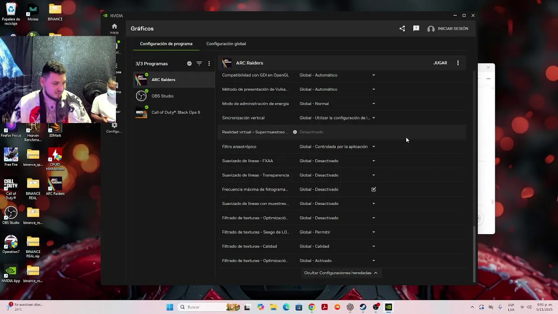Open dropdown for Filtro anisotrópico
558x314 pixels.
374,147
